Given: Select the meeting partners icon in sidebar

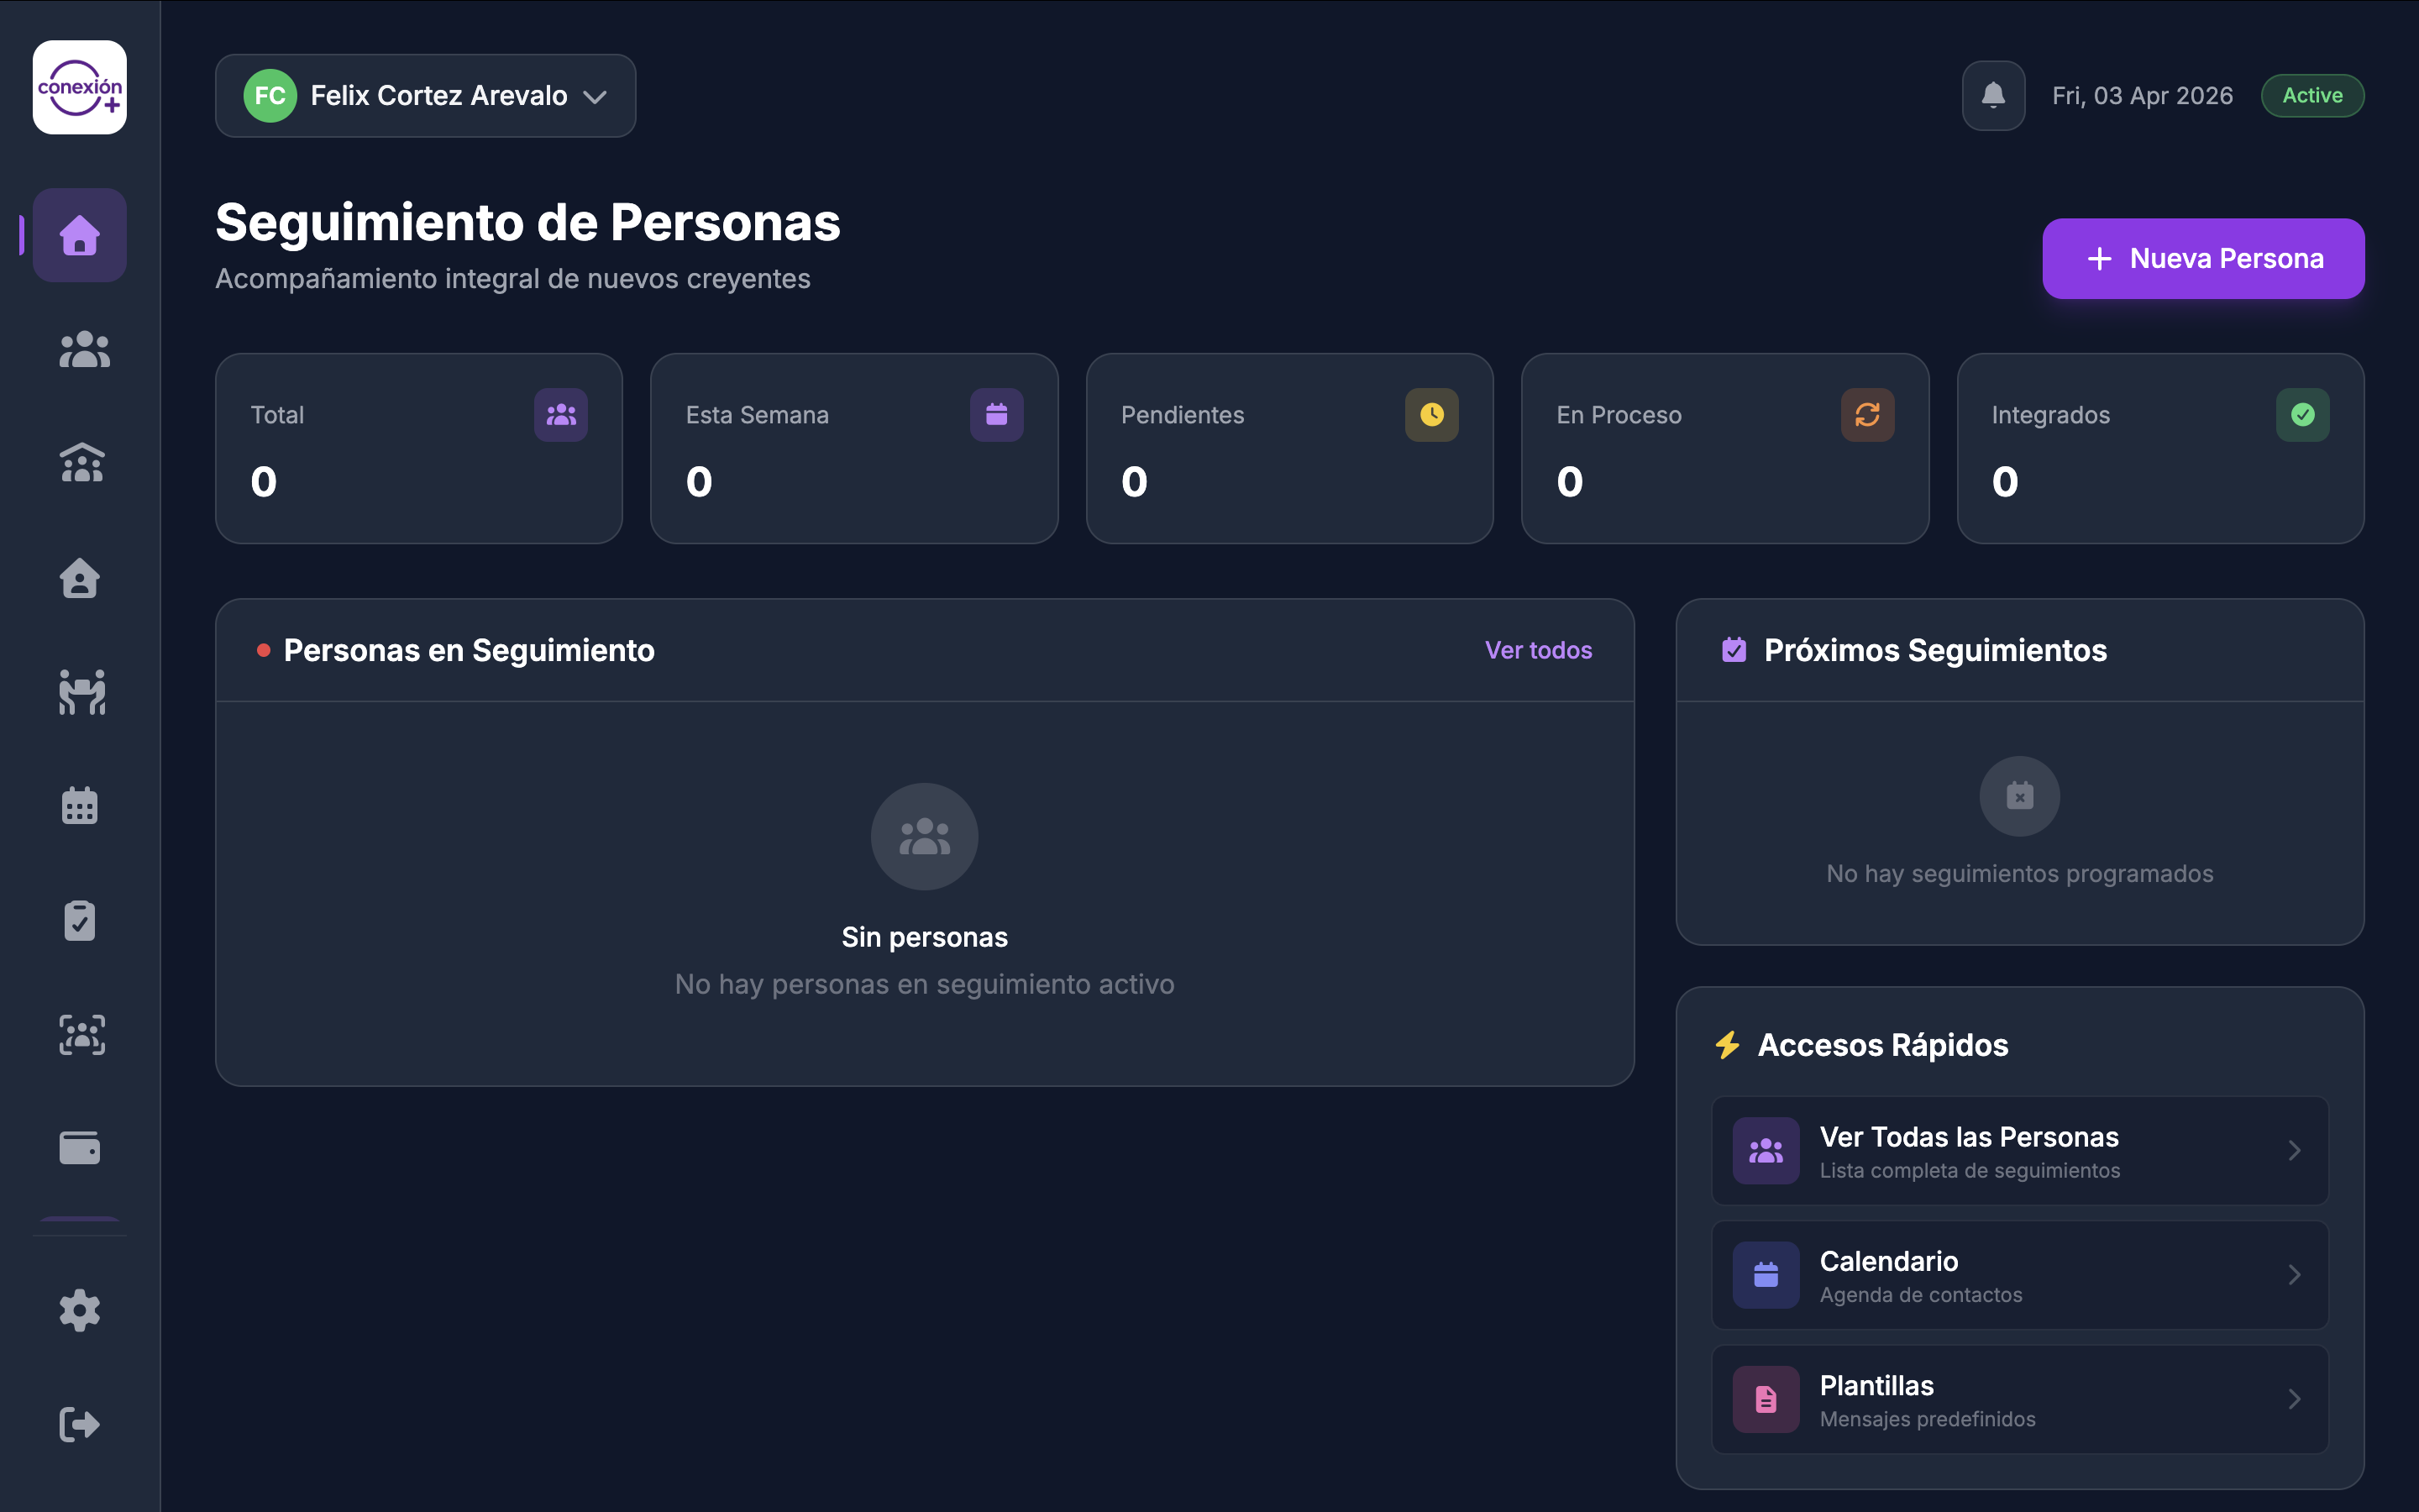Looking at the screenshot, I should pyautogui.click(x=82, y=692).
